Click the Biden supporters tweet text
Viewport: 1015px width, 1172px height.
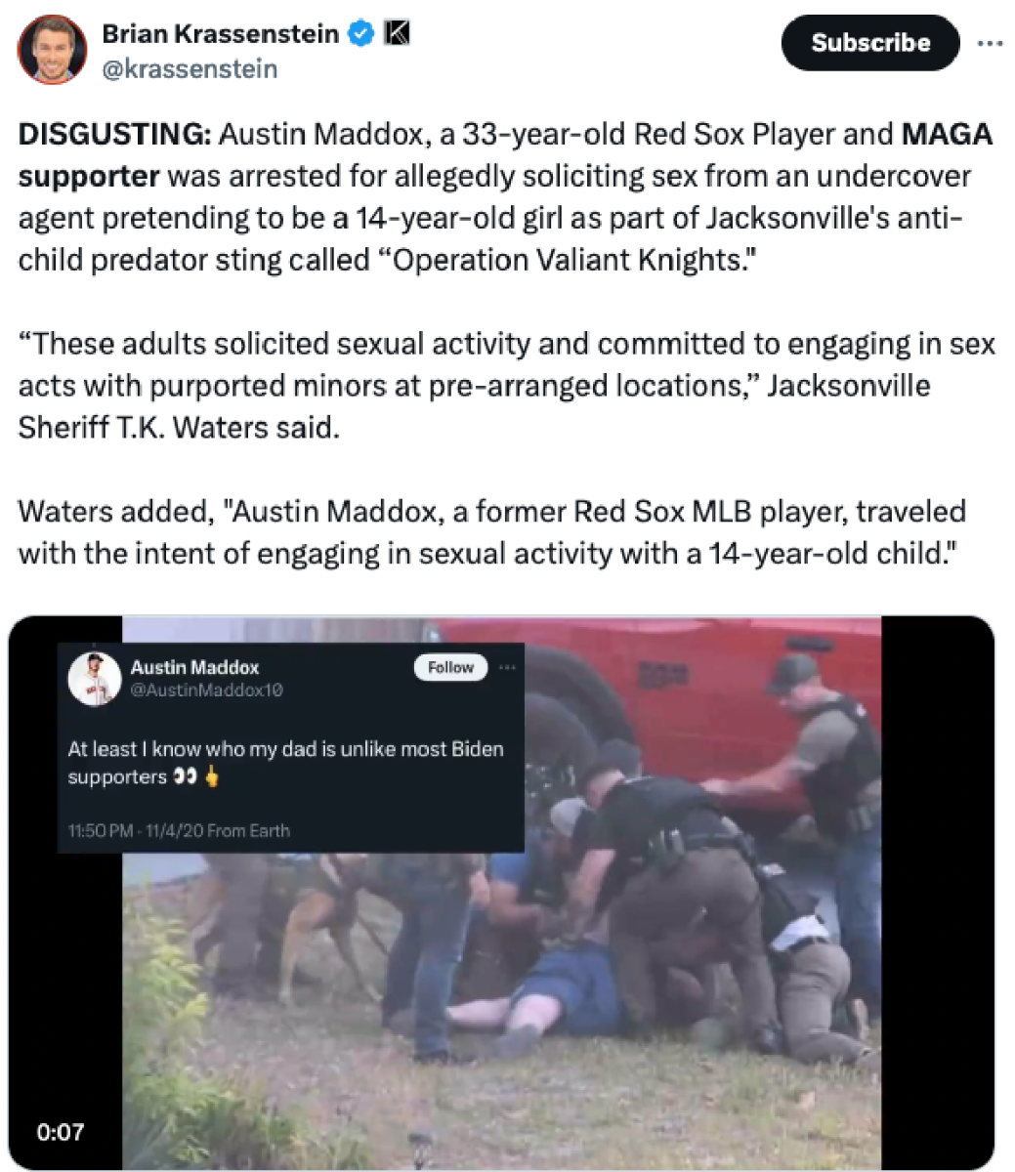coord(285,763)
